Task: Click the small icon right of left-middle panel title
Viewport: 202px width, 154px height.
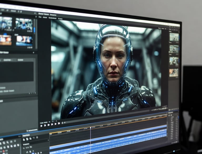Action: tap(33, 52)
